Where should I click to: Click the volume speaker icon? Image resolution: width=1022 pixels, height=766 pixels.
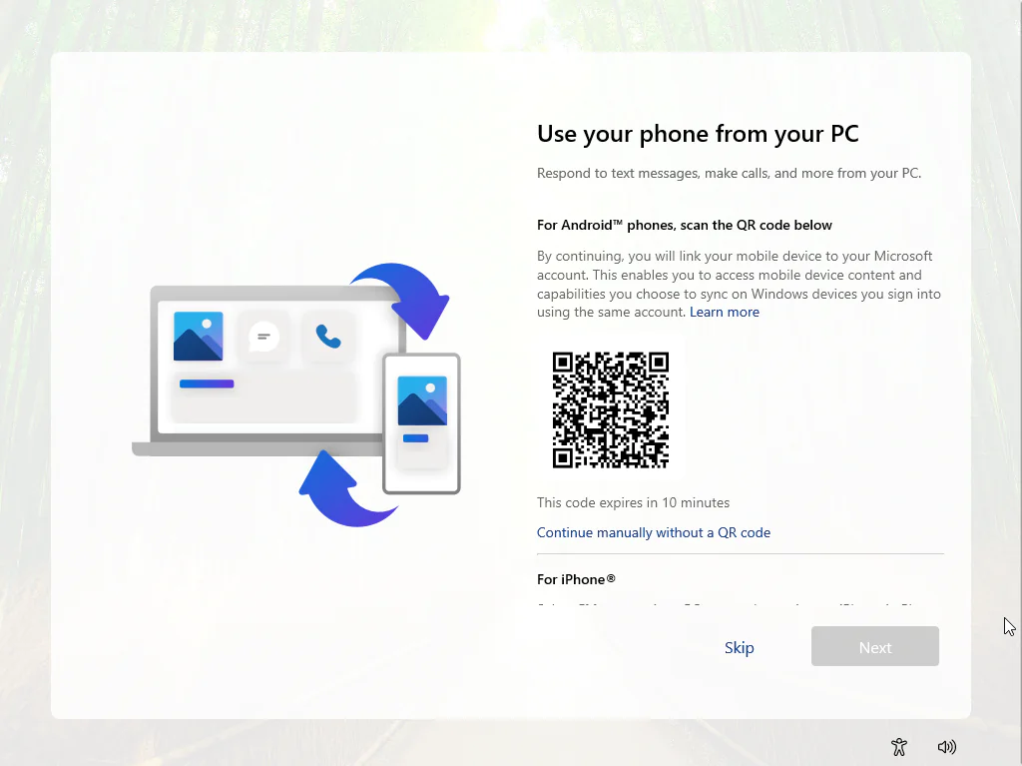[946, 746]
